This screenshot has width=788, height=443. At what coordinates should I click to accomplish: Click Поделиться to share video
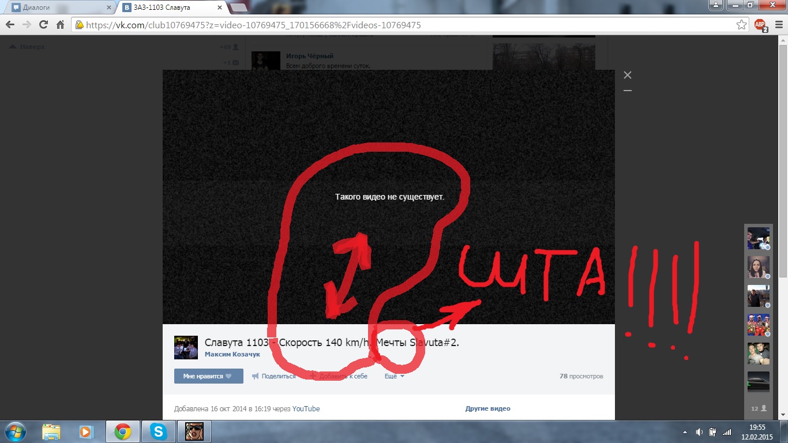pos(274,376)
